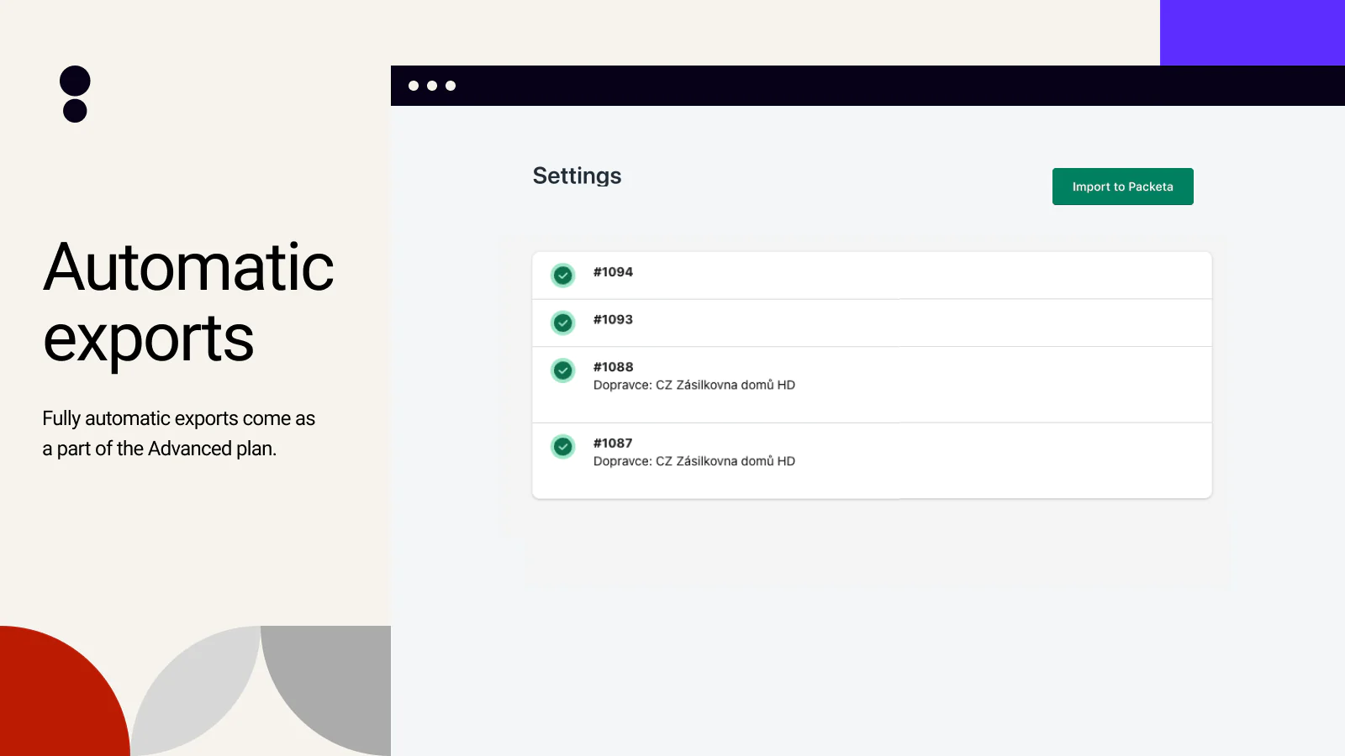Click the carrier text under order #1087

coord(694,461)
